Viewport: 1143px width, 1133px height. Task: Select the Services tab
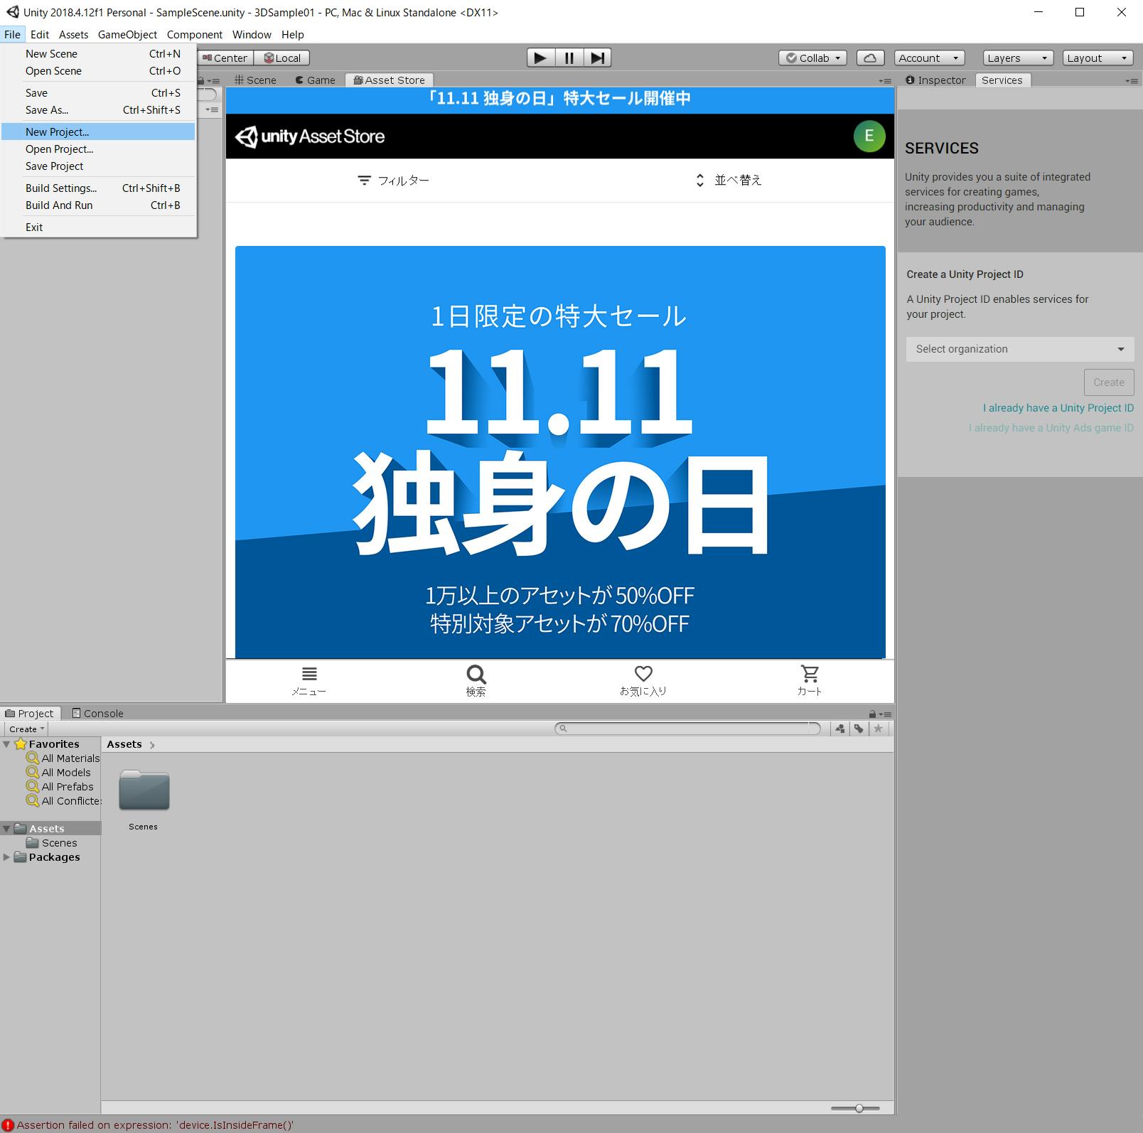point(1002,80)
